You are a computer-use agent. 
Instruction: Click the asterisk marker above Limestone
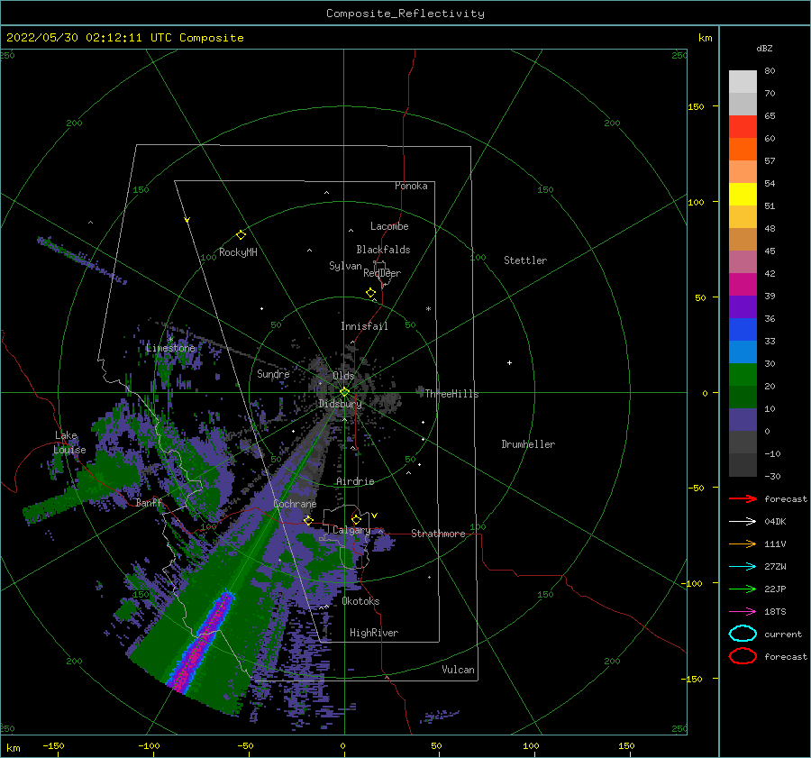click(x=170, y=340)
